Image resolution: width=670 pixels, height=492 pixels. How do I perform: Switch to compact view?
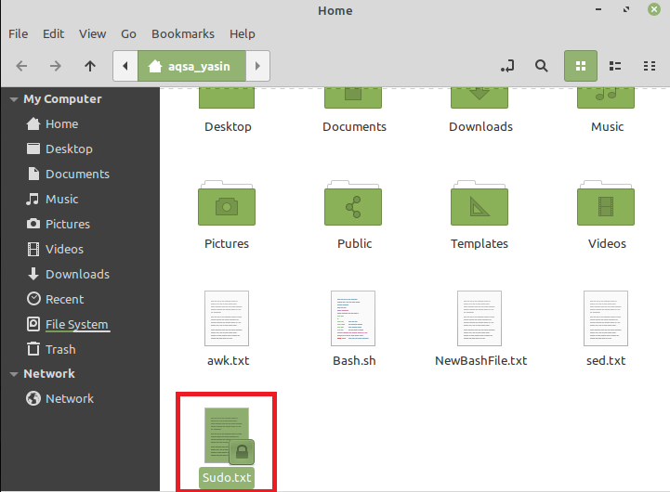click(x=650, y=66)
